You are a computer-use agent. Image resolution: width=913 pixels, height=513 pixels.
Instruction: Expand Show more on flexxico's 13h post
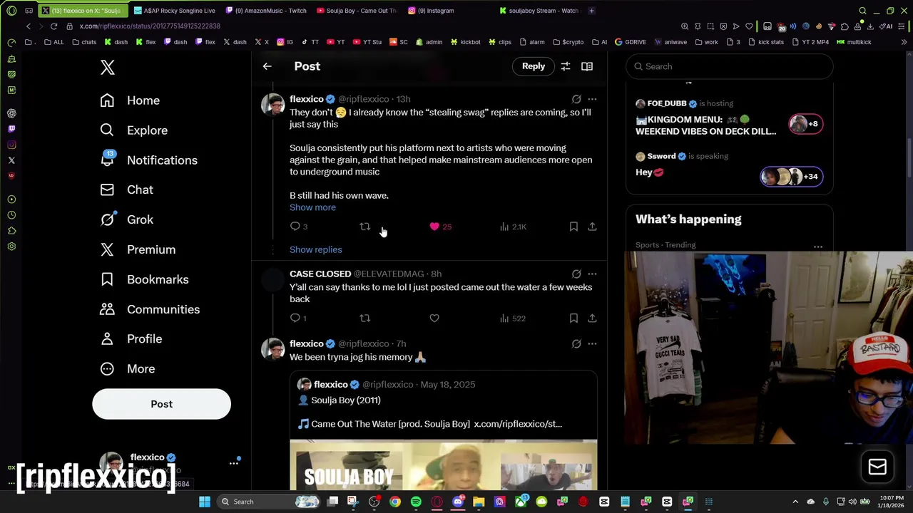pos(312,207)
